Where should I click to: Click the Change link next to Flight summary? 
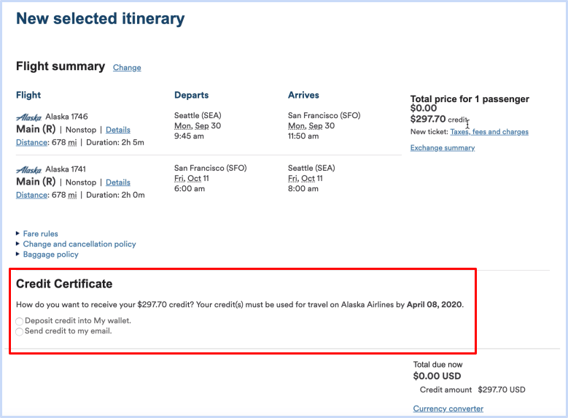[127, 67]
